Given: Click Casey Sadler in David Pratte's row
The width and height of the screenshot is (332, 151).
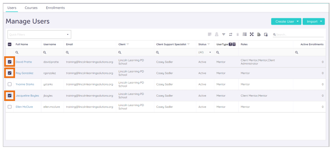Looking at the screenshot, I should click(x=165, y=62).
